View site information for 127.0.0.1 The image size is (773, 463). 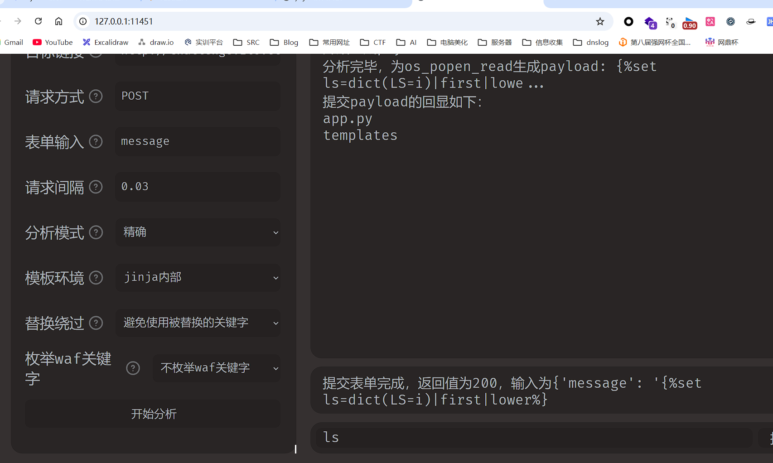(x=83, y=21)
